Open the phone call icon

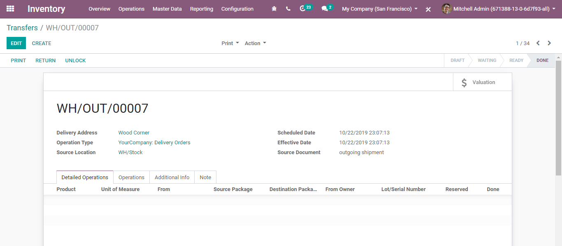coord(288,9)
